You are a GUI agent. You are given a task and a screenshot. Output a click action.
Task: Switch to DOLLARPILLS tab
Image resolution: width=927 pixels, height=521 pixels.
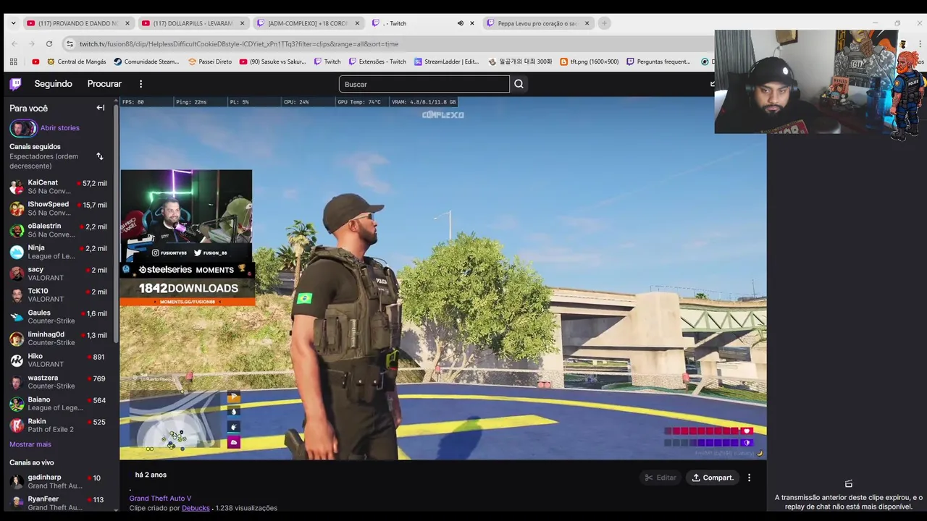pyautogui.click(x=193, y=23)
